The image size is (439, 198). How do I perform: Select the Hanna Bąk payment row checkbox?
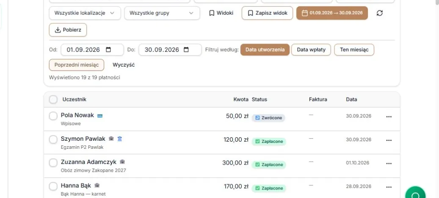[53, 186]
